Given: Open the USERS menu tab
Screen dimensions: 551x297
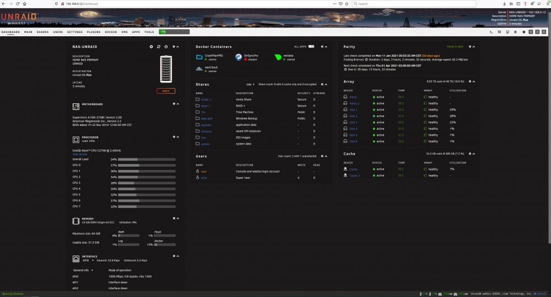Looking at the screenshot, I should 58,32.
